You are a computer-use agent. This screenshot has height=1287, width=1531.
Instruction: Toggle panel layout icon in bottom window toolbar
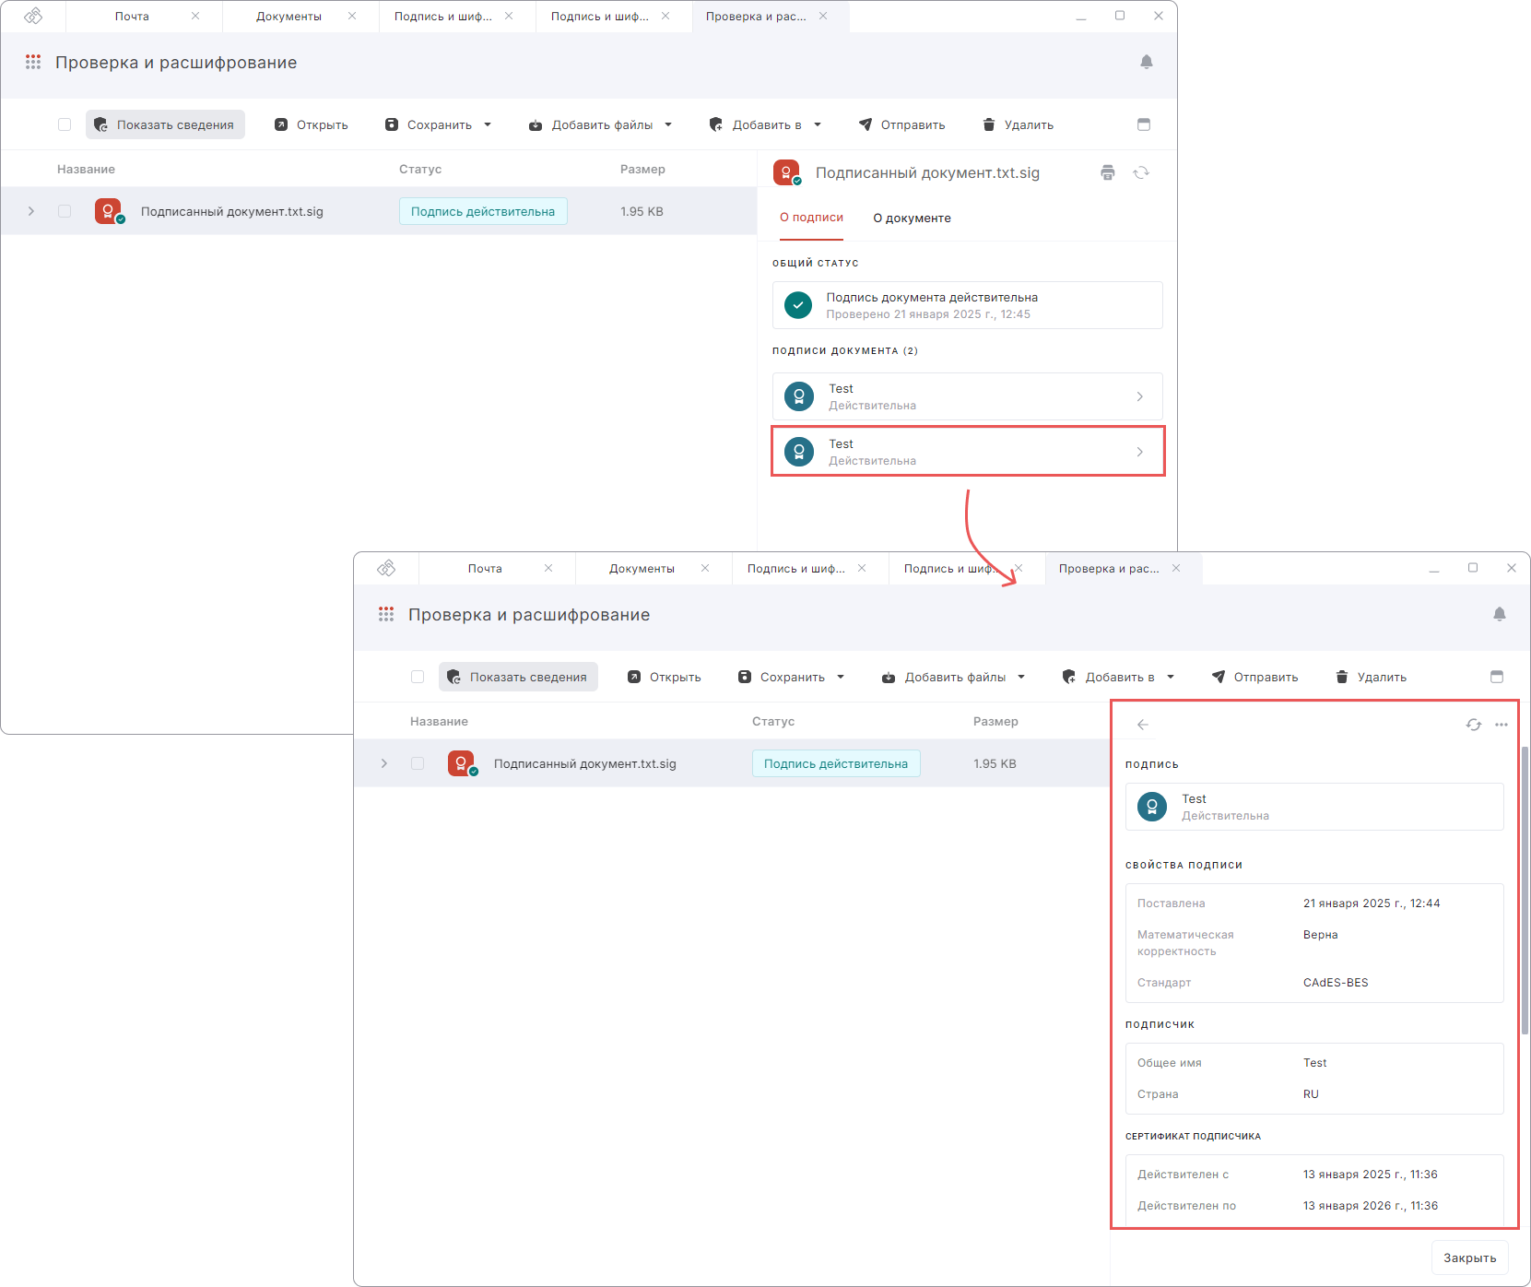coord(1497,677)
